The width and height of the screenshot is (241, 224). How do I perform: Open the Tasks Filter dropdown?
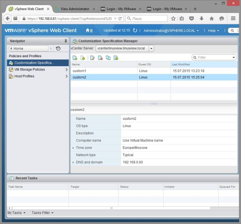click(x=42, y=213)
